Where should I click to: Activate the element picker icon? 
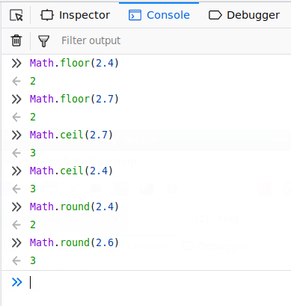[16, 15]
